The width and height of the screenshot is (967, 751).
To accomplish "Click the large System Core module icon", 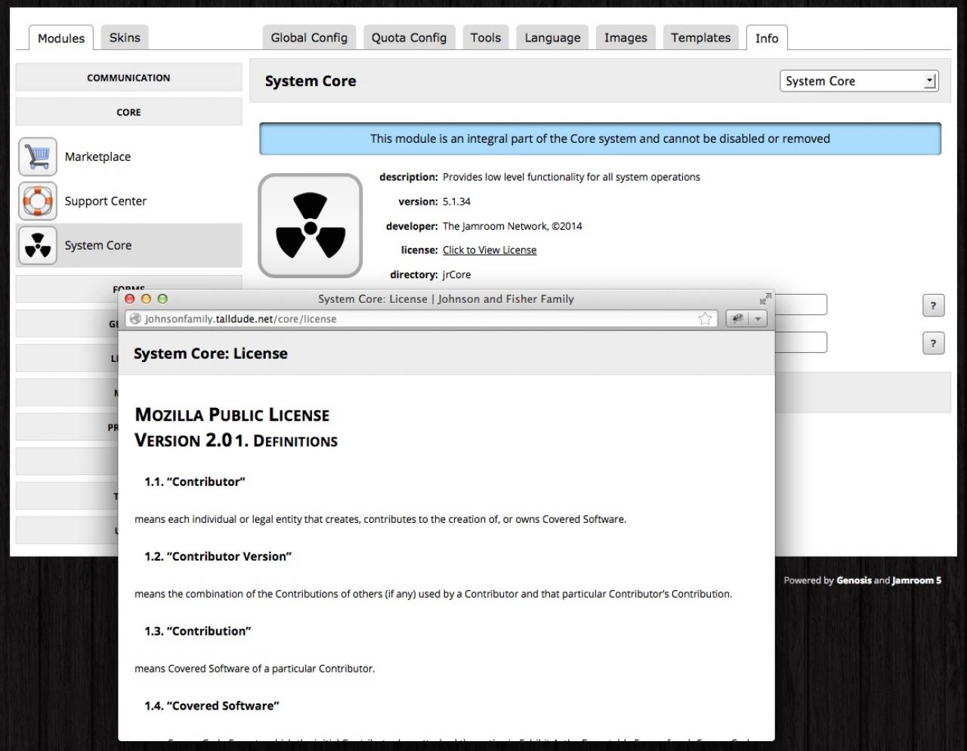I will 310,226.
